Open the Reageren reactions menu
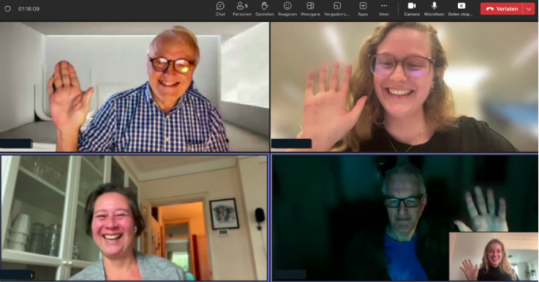 coord(288,9)
